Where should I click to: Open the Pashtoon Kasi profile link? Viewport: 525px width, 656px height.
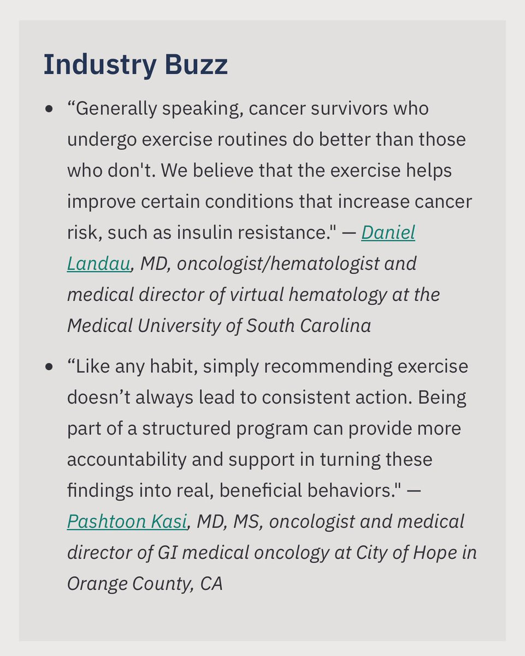[x=127, y=521]
